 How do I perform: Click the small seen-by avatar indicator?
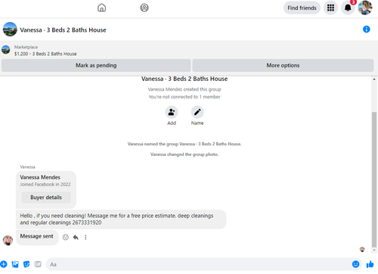(362, 250)
